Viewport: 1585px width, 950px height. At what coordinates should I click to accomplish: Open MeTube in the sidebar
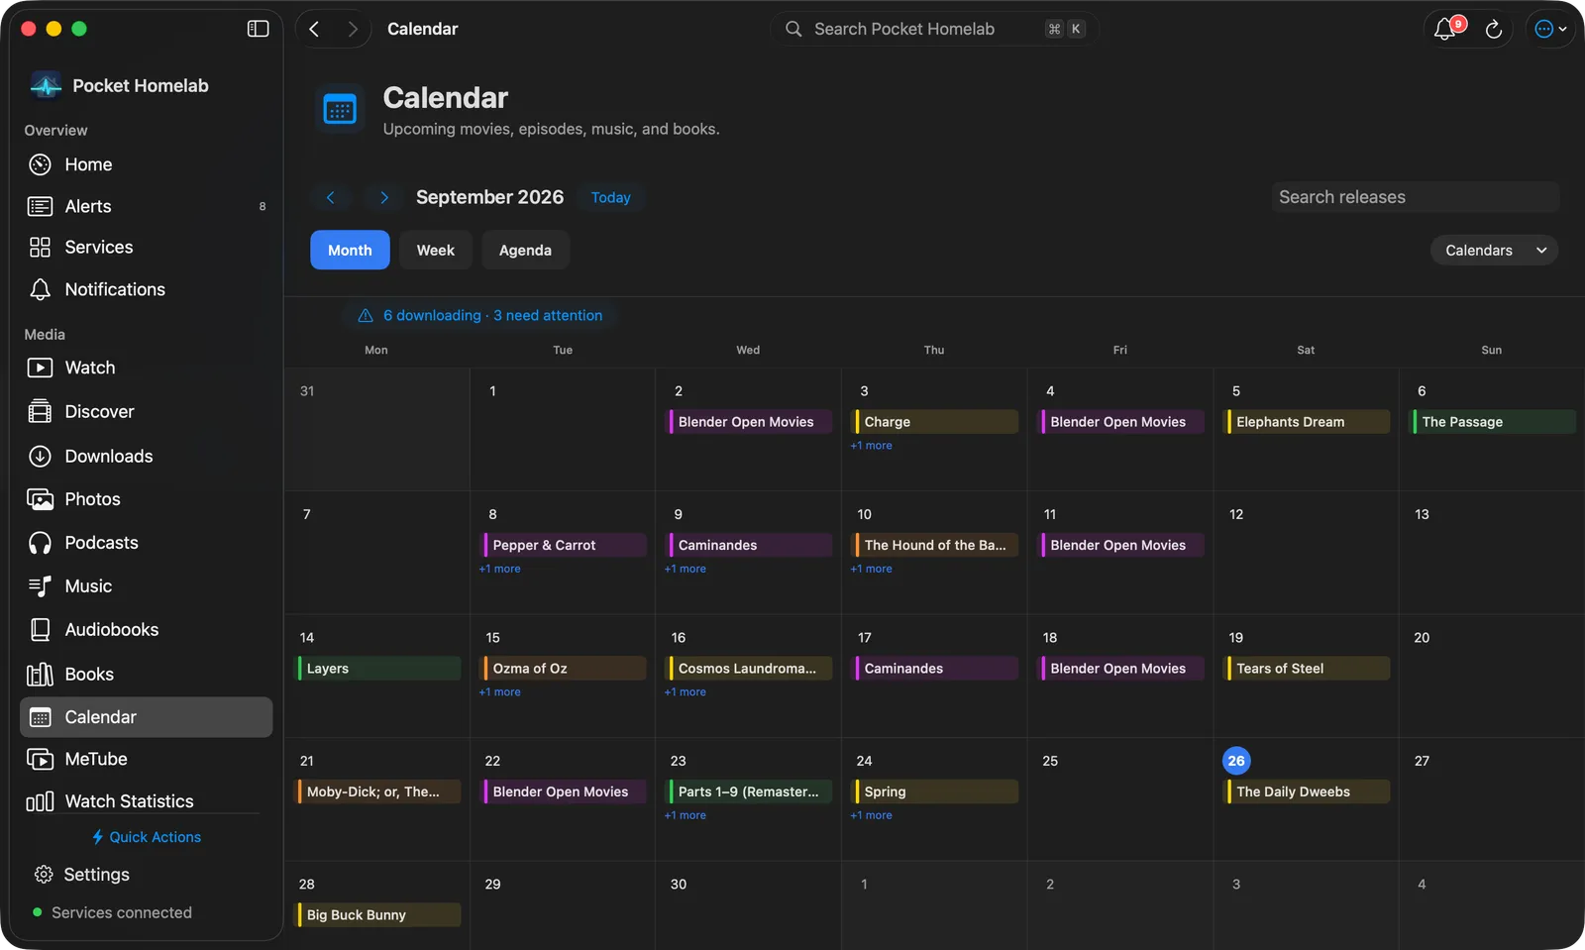tap(146, 759)
